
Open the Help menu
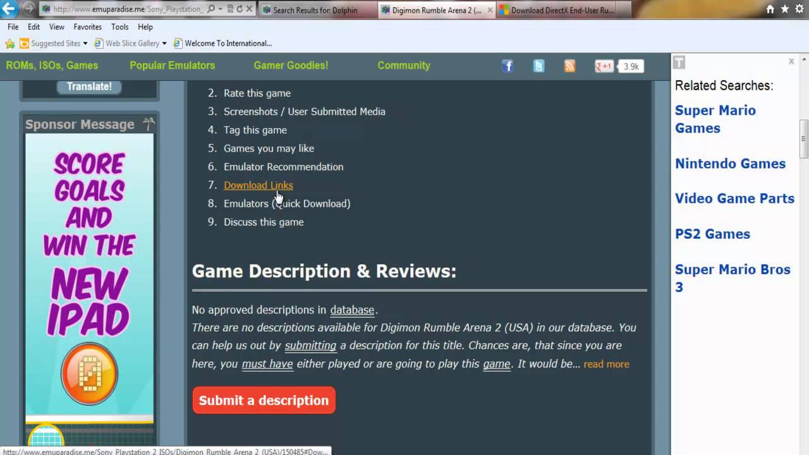click(145, 27)
